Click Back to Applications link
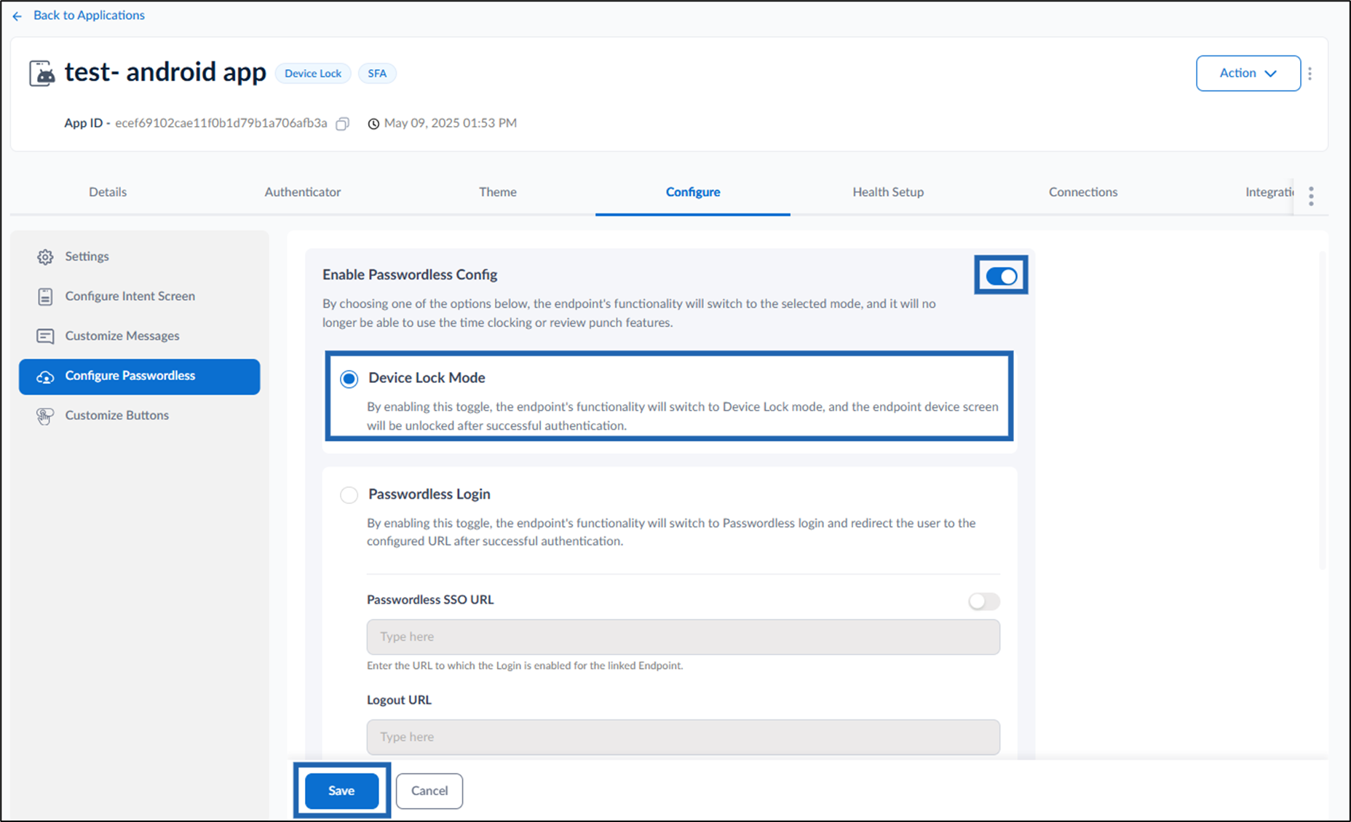Viewport: 1351px width, 822px height. coord(89,15)
